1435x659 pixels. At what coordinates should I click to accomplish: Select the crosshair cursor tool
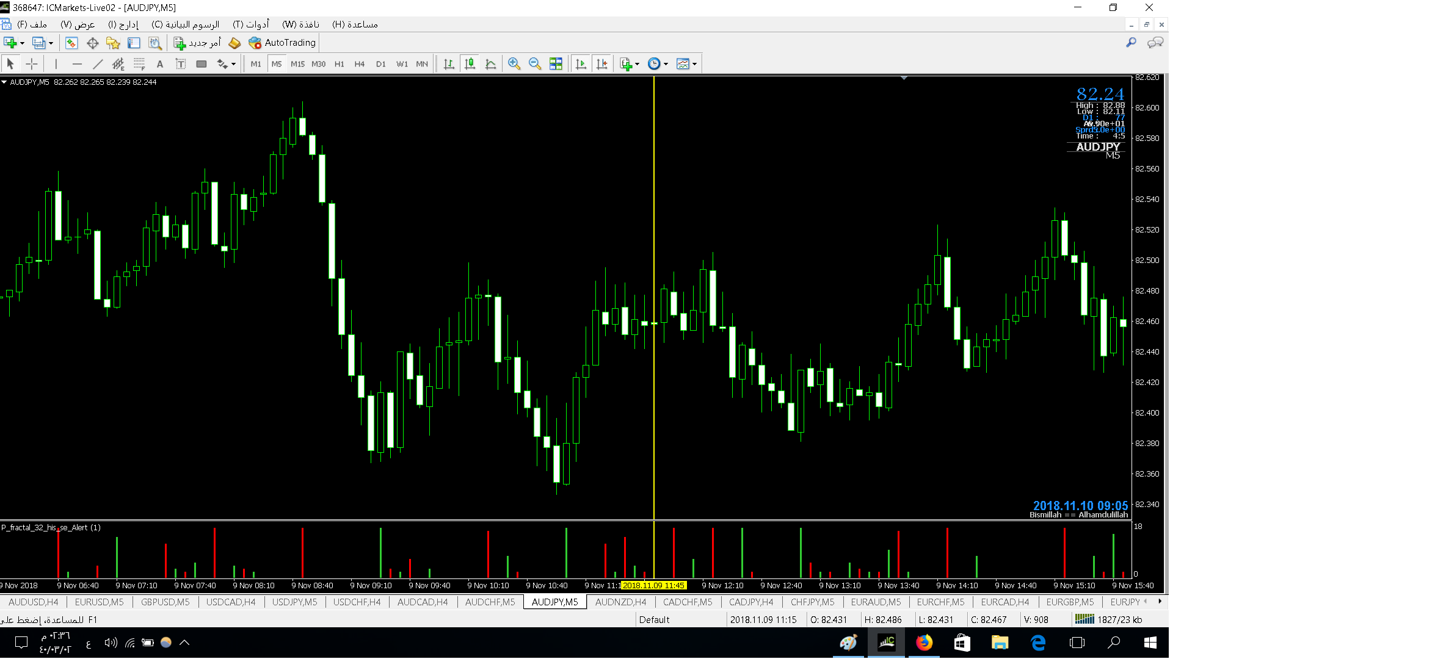[32, 64]
